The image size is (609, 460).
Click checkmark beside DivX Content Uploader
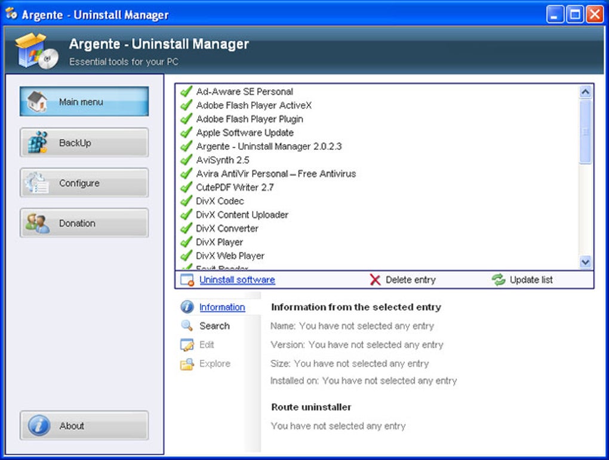186,215
